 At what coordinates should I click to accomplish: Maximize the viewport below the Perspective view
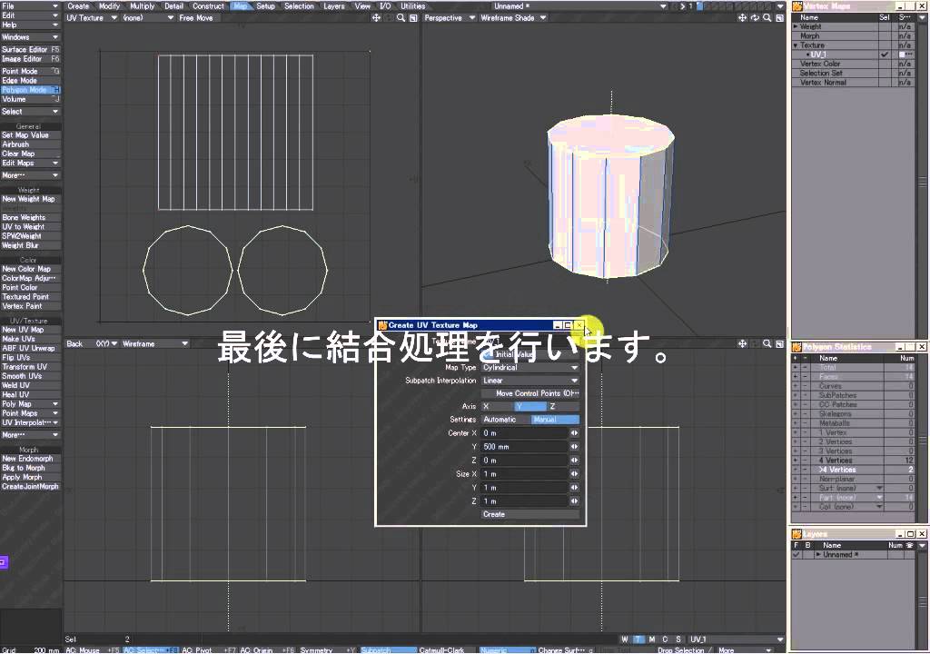779,343
